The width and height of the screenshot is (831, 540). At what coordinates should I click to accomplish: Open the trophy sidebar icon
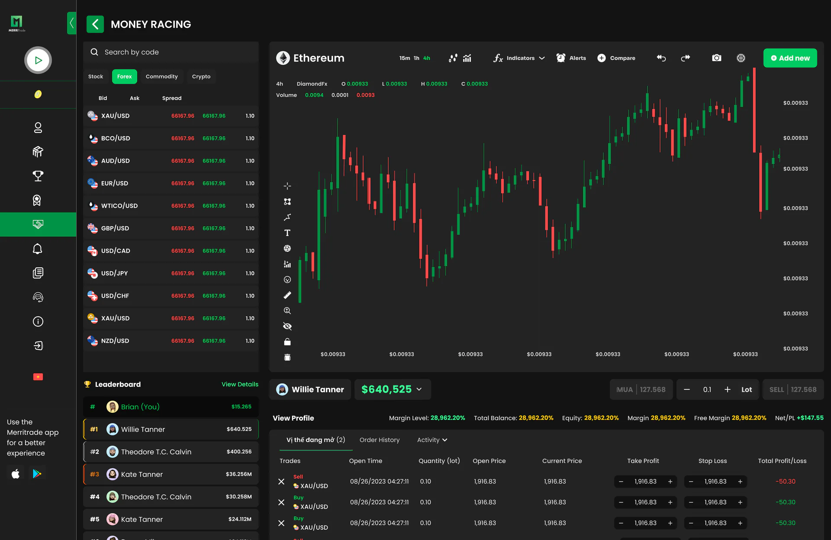[x=38, y=176]
